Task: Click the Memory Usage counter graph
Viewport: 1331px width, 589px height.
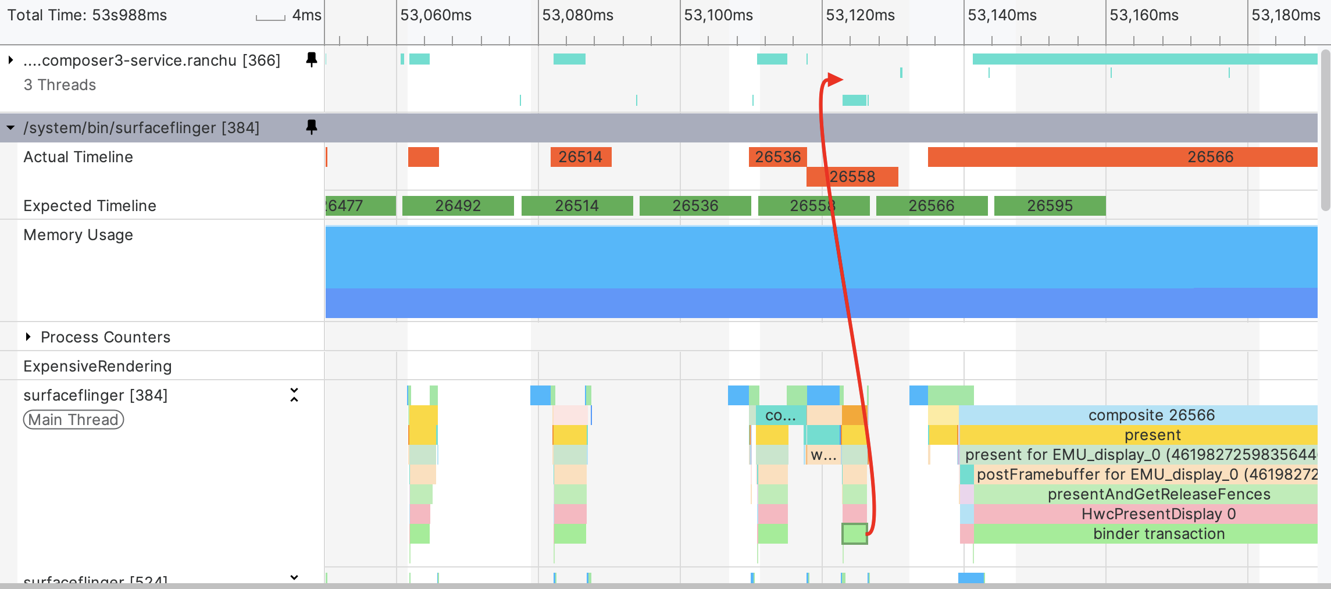Action: pyautogui.click(x=821, y=272)
